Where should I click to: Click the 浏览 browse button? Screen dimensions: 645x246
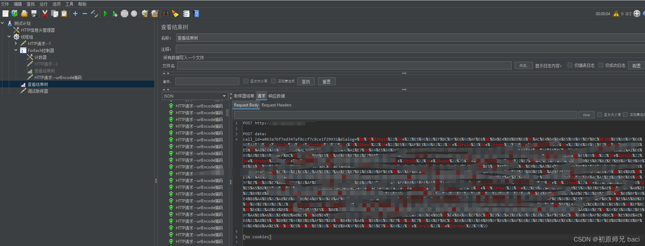[x=523, y=65]
